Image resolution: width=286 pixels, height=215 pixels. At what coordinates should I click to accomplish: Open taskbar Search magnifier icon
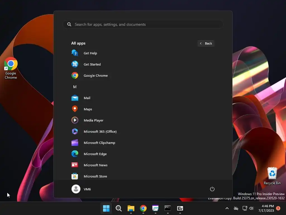(118, 208)
